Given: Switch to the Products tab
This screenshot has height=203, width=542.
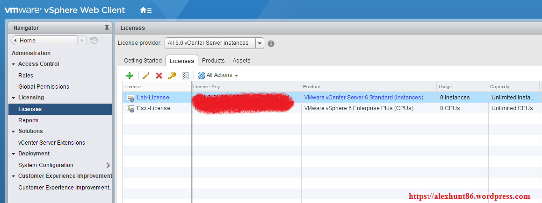Looking at the screenshot, I should [213, 61].
